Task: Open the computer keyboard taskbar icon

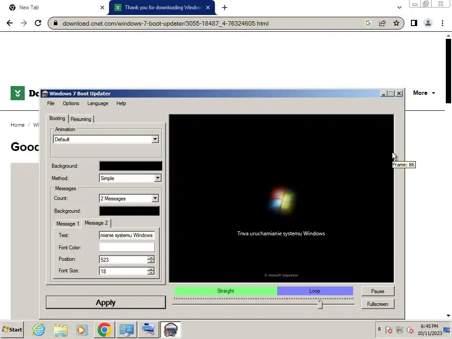Action: pyautogui.click(x=148, y=329)
